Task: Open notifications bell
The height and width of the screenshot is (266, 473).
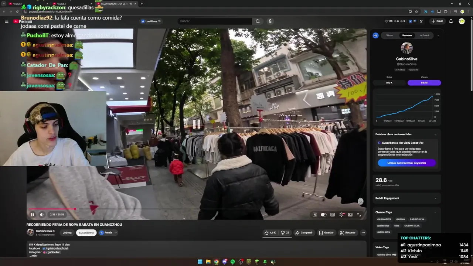Action: click(451, 21)
